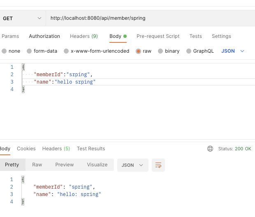The width and height of the screenshot is (255, 217).
Task: Switch to the Authorization tab
Action: (44, 36)
